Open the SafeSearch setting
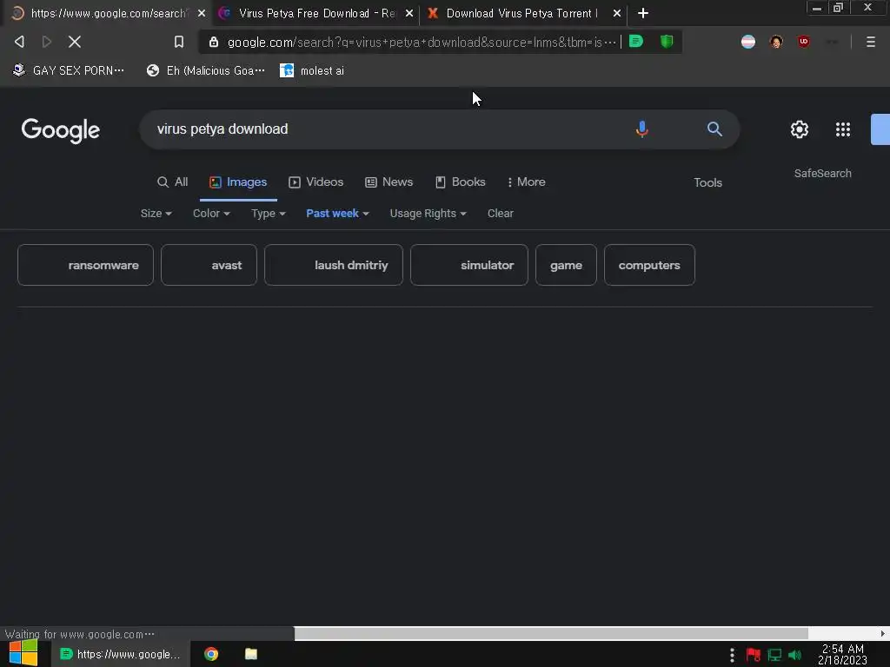 pyautogui.click(x=822, y=174)
